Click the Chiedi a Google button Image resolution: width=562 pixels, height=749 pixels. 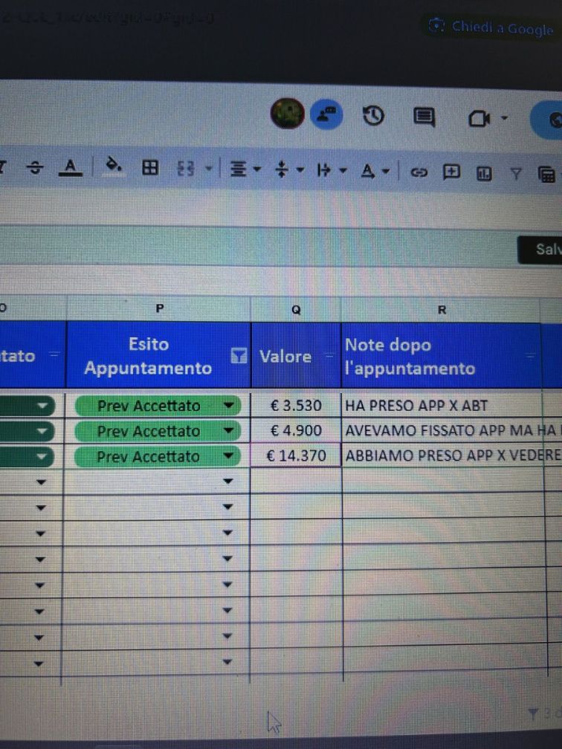point(492,27)
